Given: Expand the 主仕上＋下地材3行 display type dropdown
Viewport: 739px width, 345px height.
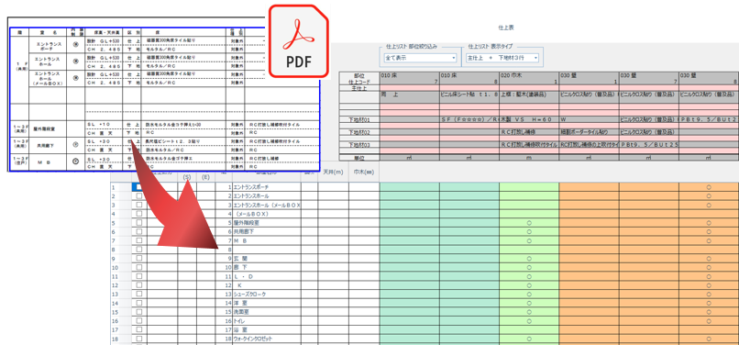Looking at the screenshot, I should tap(502, 58).
